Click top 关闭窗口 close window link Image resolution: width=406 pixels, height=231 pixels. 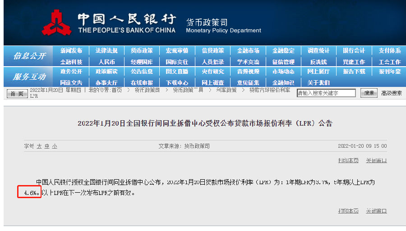click(x=376, y=161)
